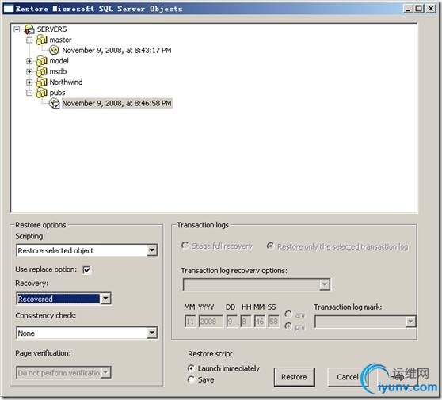Click the month field showing 11
Image resolution: width=442 pixels, height=400 pixels.
point(190,322)
